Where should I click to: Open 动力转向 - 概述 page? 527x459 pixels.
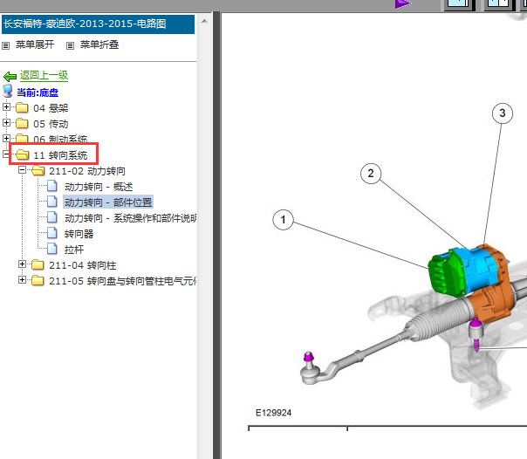click(99, 187)
